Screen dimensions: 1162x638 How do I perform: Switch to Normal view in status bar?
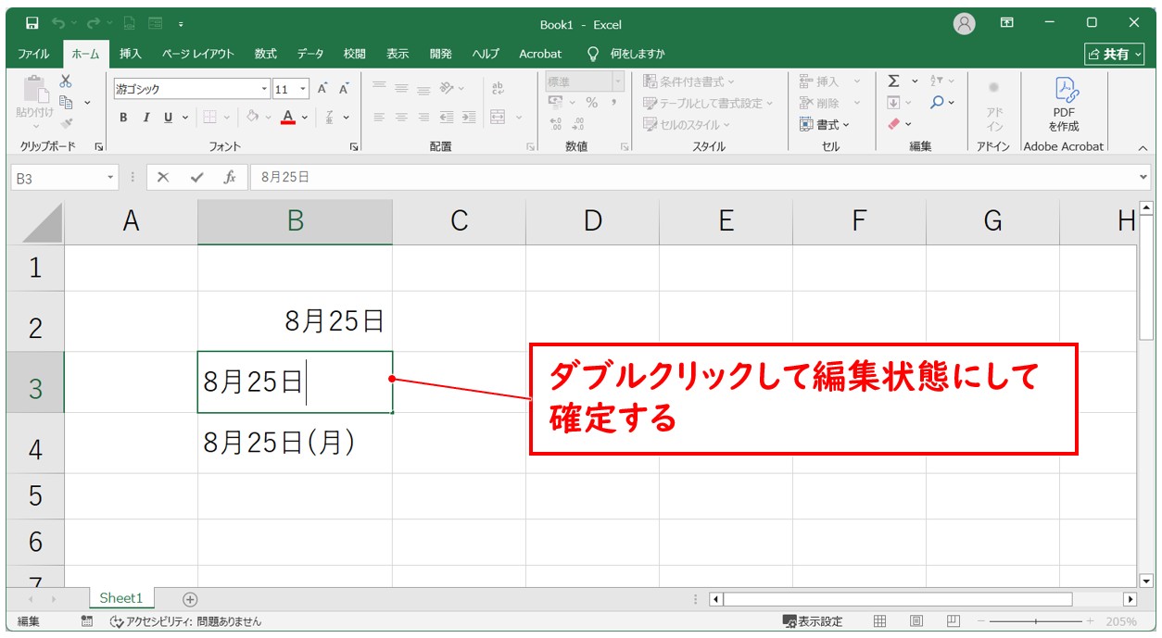pyautogui.click(x=880, y=621)
